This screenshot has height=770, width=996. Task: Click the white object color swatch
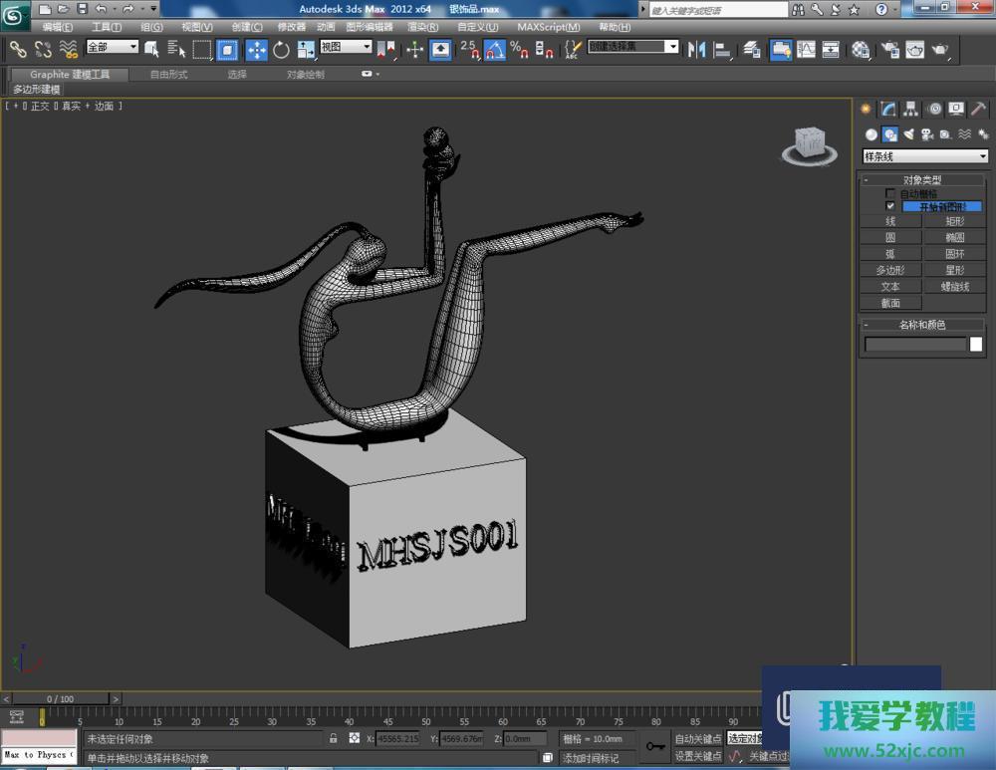(x=976, y=345)
